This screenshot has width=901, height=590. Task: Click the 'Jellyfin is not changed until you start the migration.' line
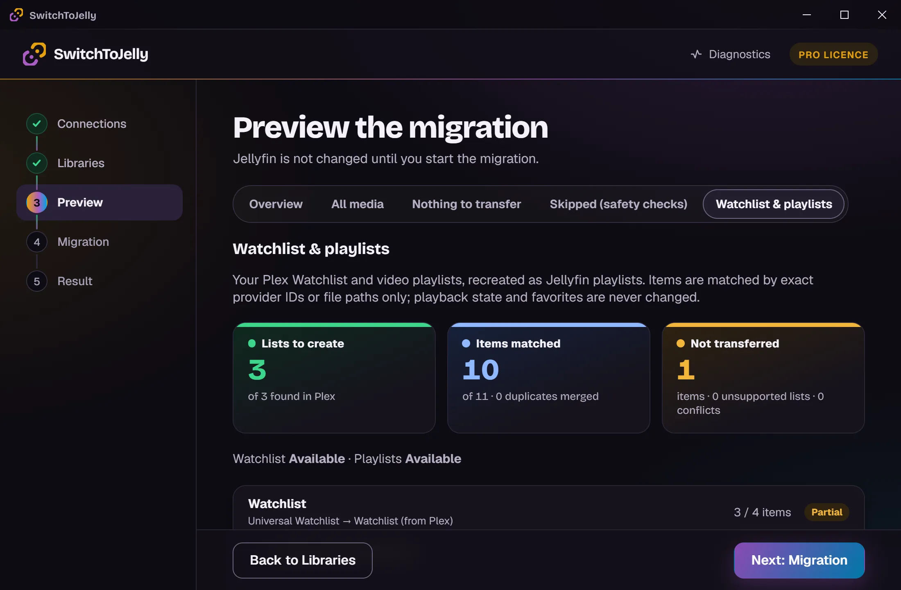click(x=386, y=159)
